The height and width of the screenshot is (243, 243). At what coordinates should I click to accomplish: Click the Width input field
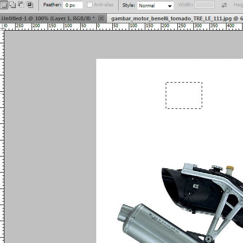(x=205, y=5)
